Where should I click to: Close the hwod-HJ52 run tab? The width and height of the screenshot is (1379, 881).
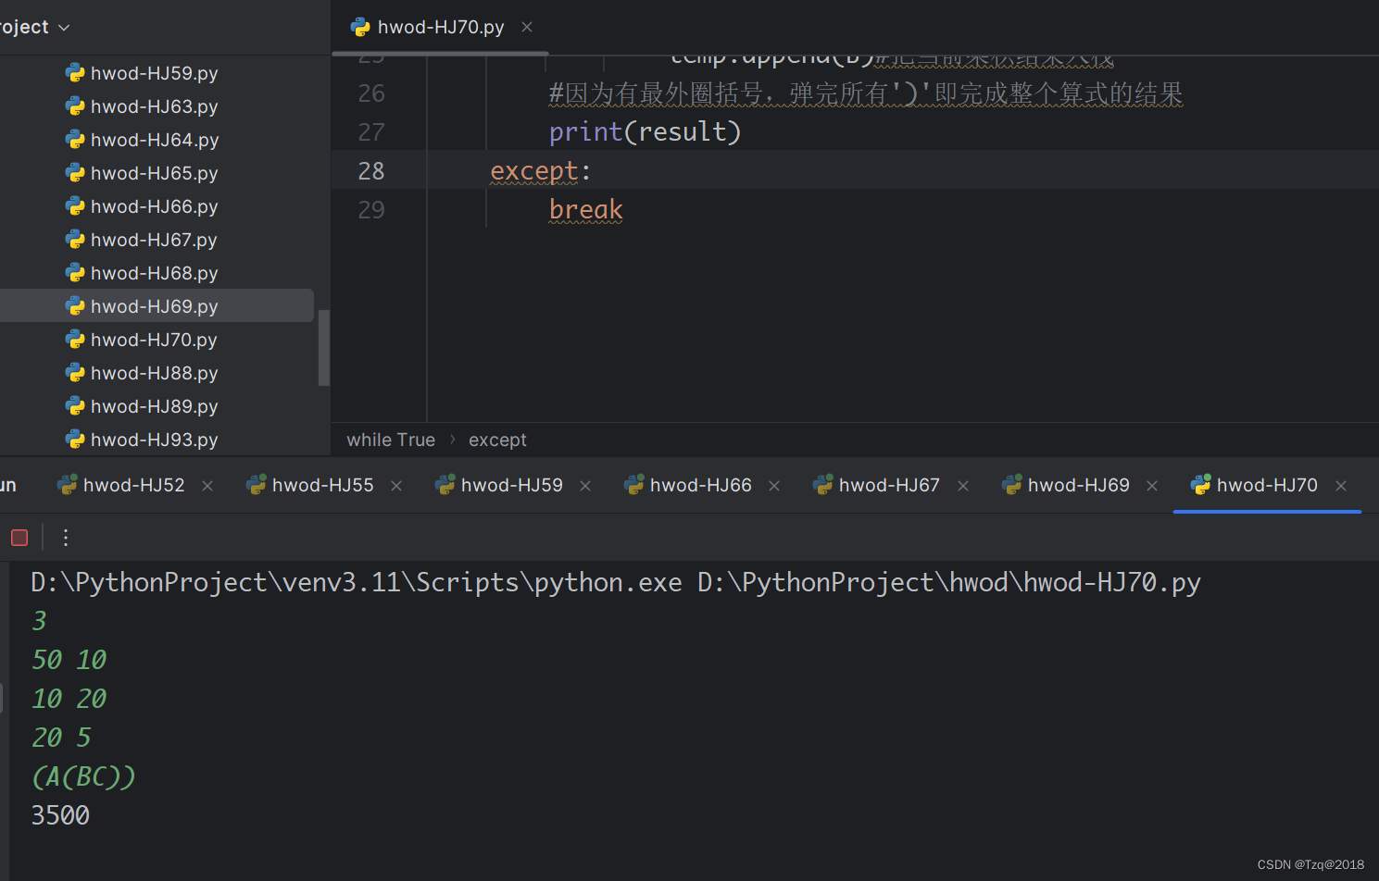207,486
